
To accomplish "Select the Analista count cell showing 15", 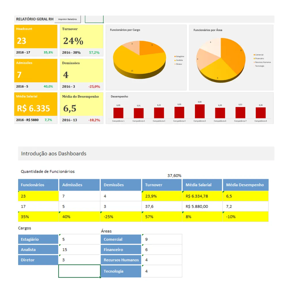I will [79, 250].
